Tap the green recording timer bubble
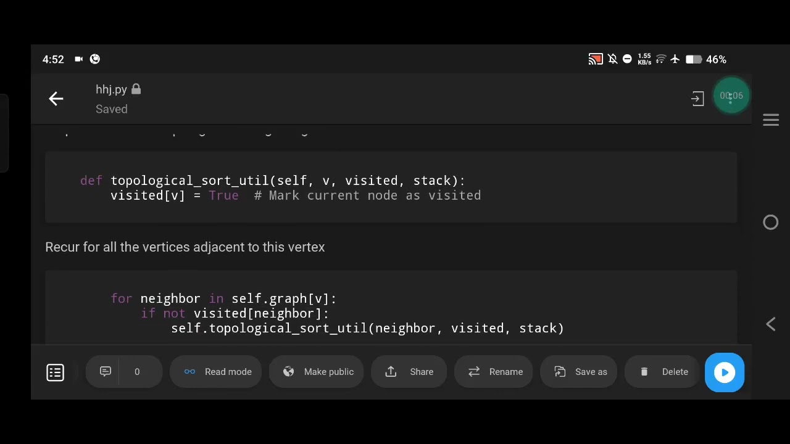The image size is (790, 444). (x=731, y=96)
